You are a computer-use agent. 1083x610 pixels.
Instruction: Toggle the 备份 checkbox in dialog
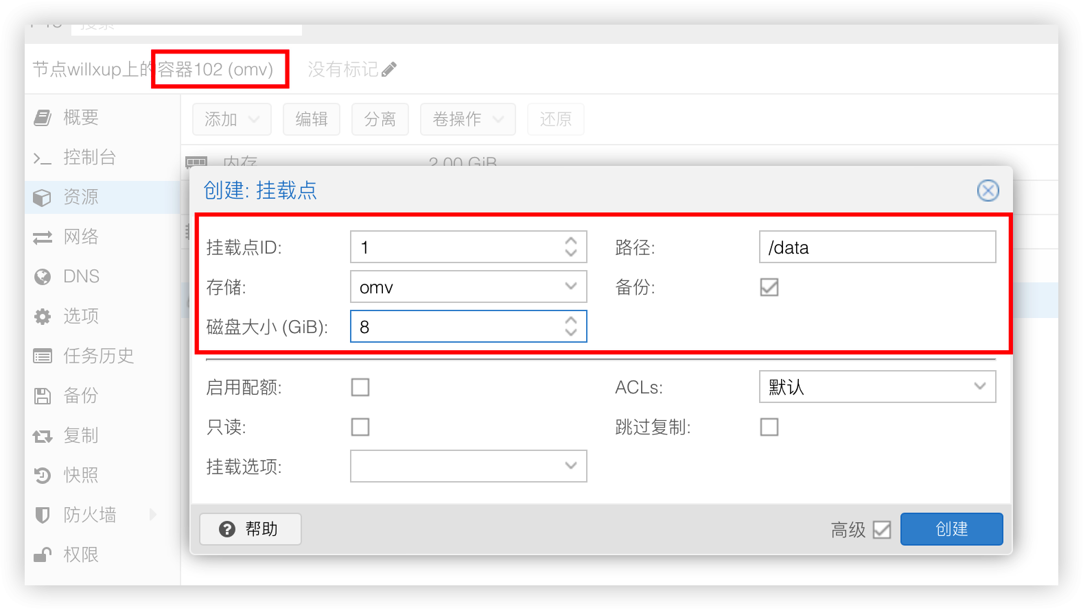tap(769, 287)
